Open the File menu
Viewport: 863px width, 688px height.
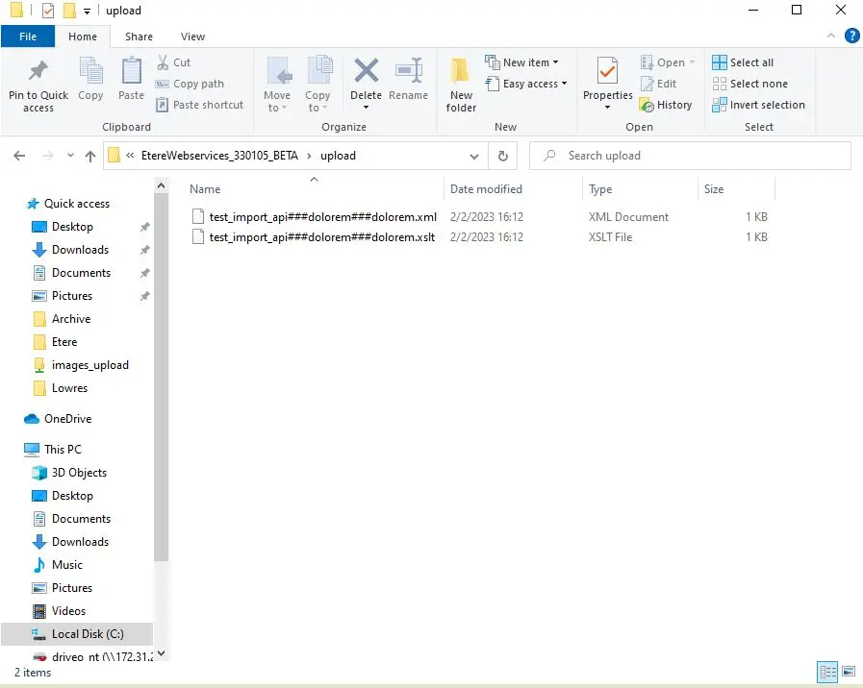click(28, 37)
